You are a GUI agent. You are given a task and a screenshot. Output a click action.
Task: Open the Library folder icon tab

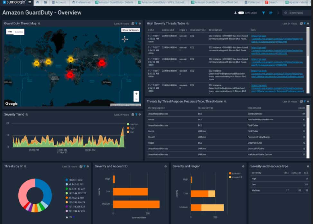pos(46,2)
